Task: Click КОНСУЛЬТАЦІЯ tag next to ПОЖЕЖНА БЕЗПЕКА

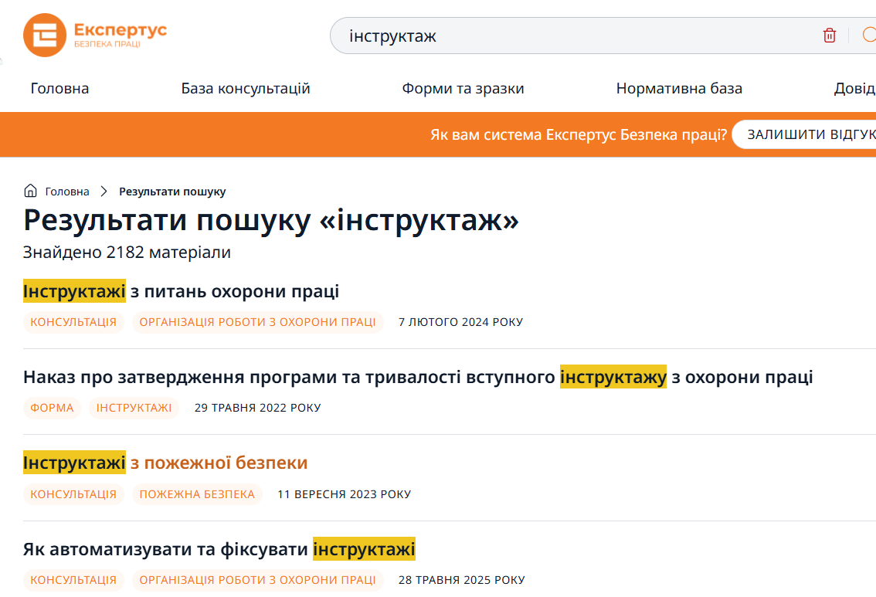Action: point(73,494)
